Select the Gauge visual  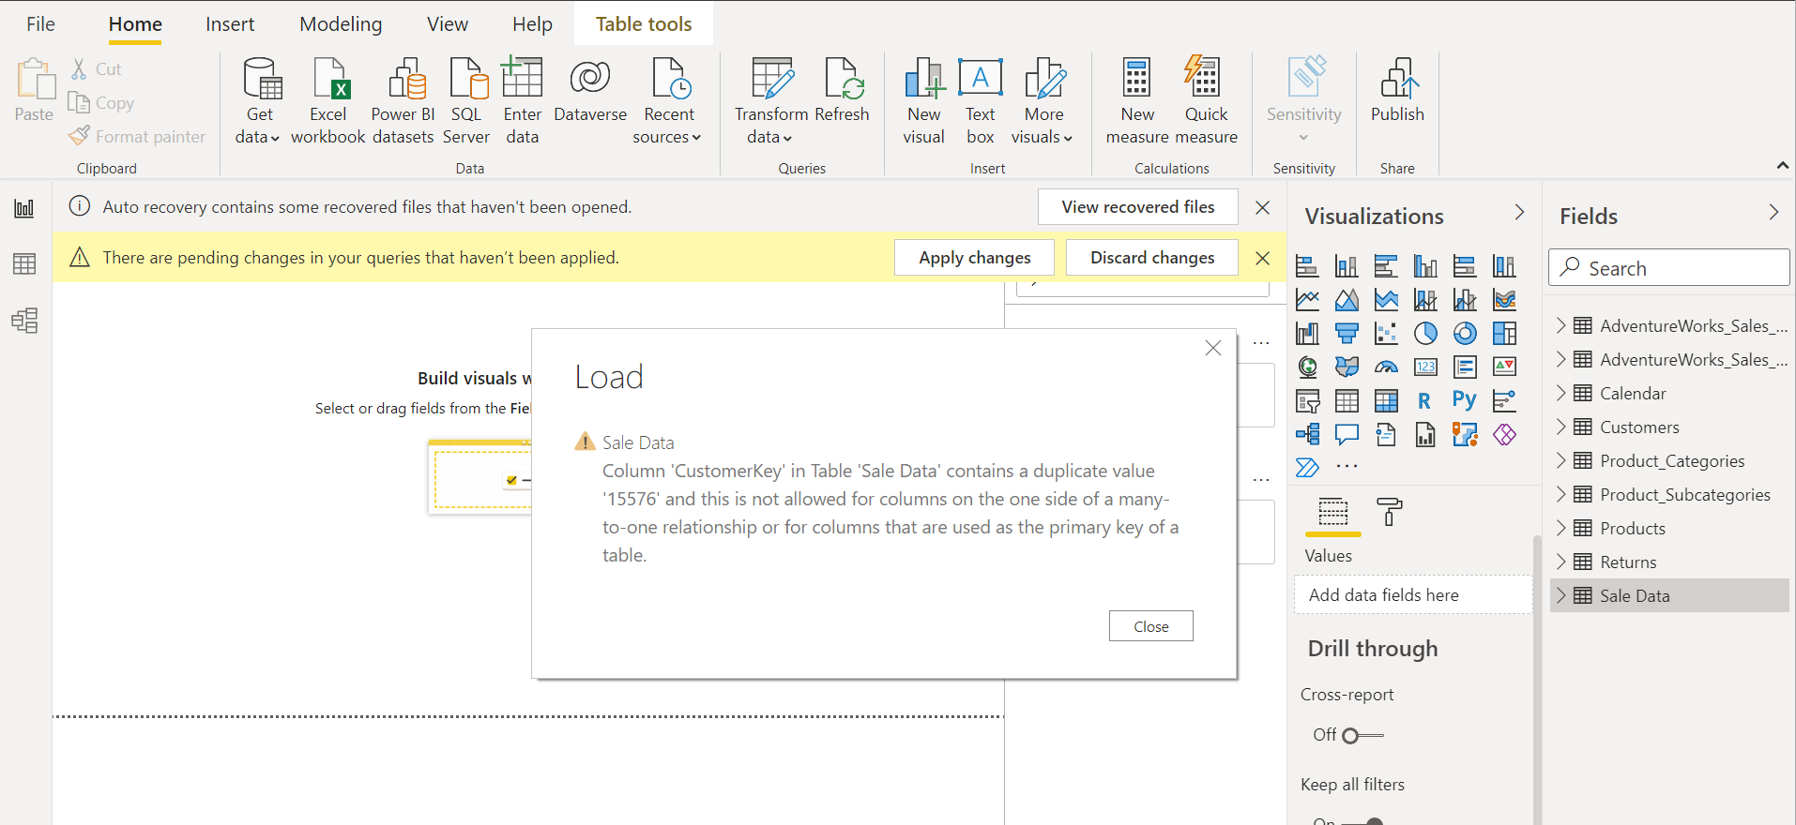pos(1386,367)
